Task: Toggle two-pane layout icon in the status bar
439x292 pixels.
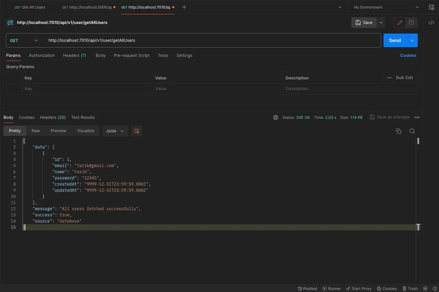Action: tap(425, 289)
